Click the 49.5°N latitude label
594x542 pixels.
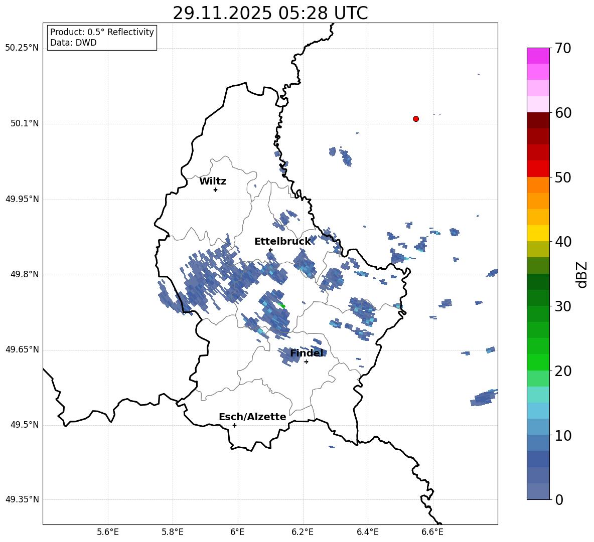coord(24,425)
